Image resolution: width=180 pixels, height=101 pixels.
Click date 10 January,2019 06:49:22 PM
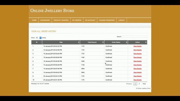[x=53, y=72]
